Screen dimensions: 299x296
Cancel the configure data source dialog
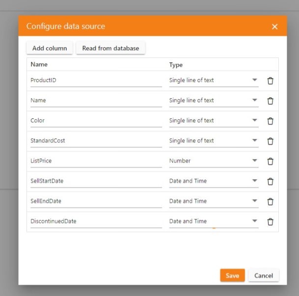pyautogui.click(x=263, y=275)
